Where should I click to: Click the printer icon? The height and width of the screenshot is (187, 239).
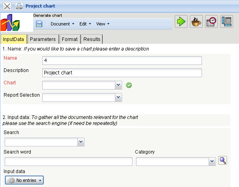pyautogui.click(x=19, y=6)
